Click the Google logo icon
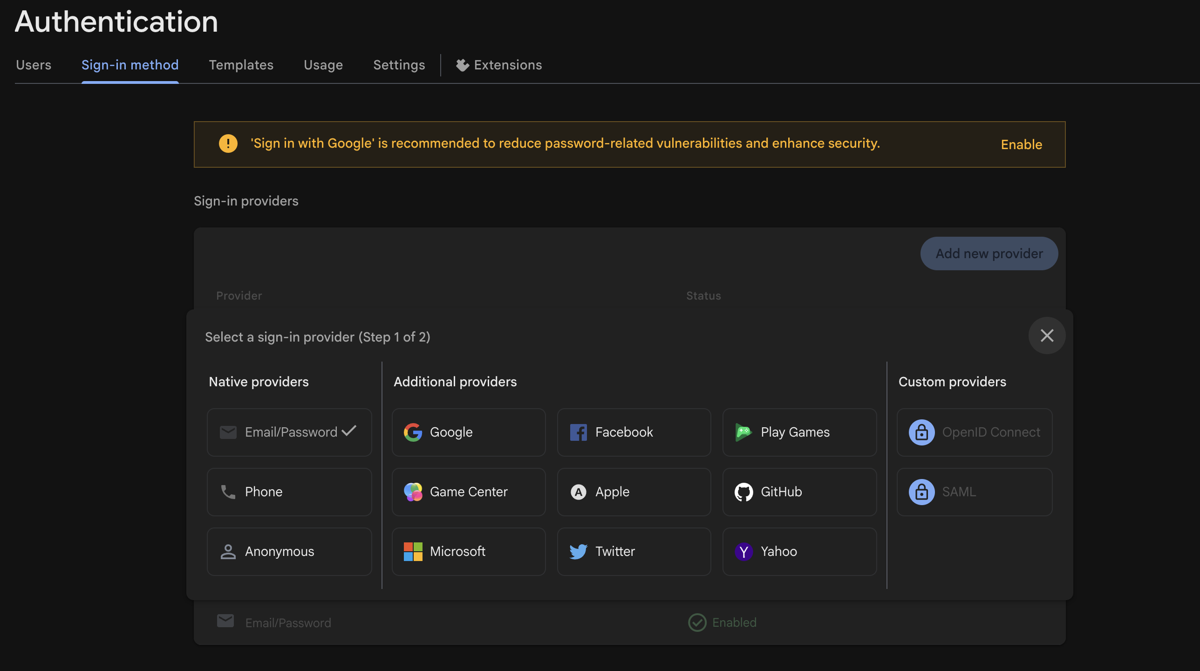This screenshot has width=1200, height=671. pyautogui.click(x=413, y=432)
